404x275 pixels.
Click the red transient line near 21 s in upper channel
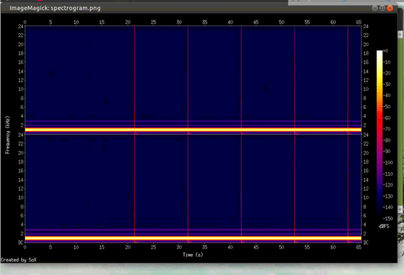(134, 77)
